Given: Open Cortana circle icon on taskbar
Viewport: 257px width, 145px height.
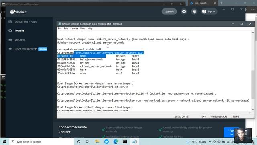Looking at the screenshot, I should [x=79, y=142].
